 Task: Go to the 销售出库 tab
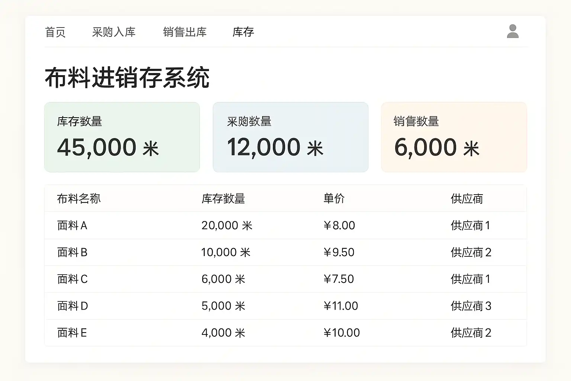point(185,32)
